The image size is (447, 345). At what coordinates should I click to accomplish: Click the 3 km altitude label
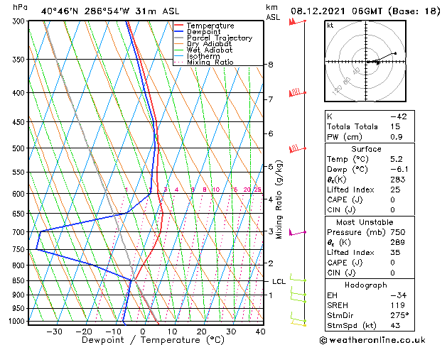tap(271, 231)
